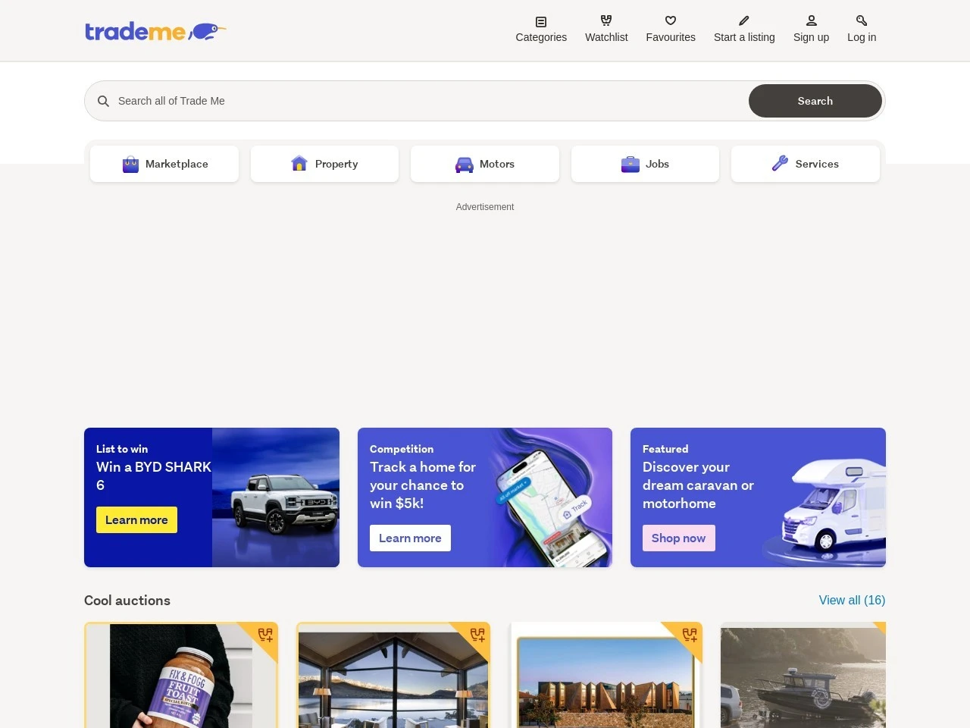Watchlist the modern timber building auction
Viewport: 970px width, 728px height.
click(x=690, y=635)
